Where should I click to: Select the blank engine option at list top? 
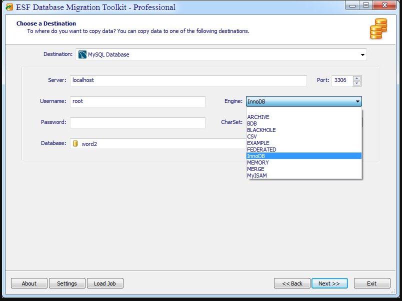(304, 111)
